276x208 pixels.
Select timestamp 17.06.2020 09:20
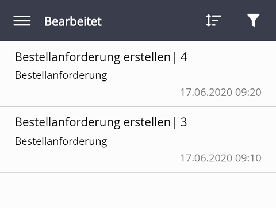[x=221, y=93]
